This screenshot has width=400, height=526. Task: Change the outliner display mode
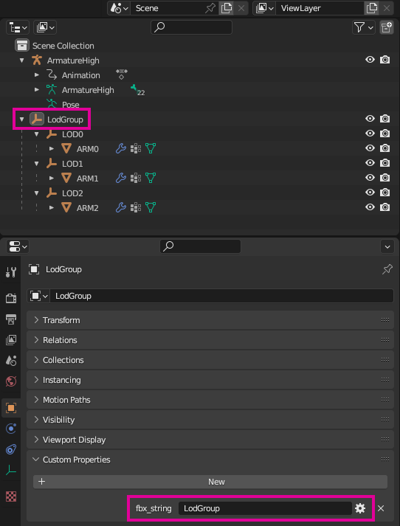tap(45, 27)
